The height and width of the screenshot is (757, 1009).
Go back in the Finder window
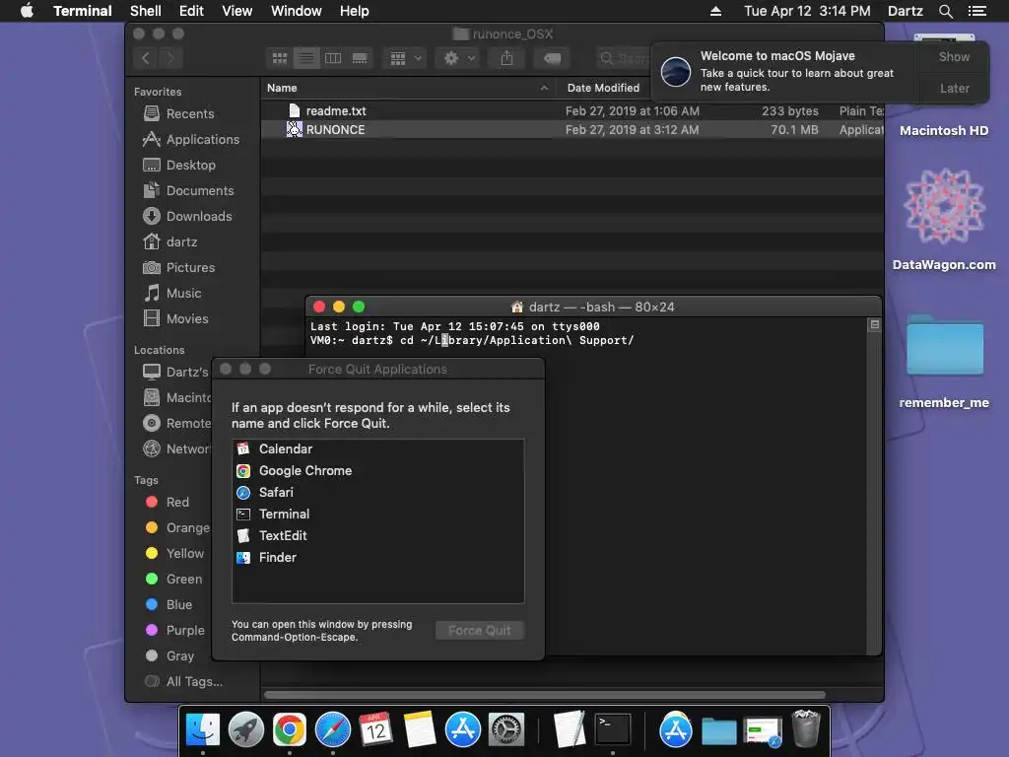pyautogui.click(x=146, y=58)
